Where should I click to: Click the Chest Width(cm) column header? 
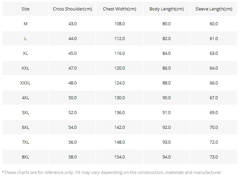pos(119,9)
